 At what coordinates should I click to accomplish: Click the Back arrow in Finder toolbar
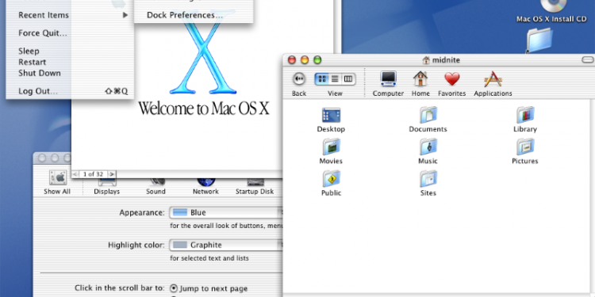click(299, 78)
